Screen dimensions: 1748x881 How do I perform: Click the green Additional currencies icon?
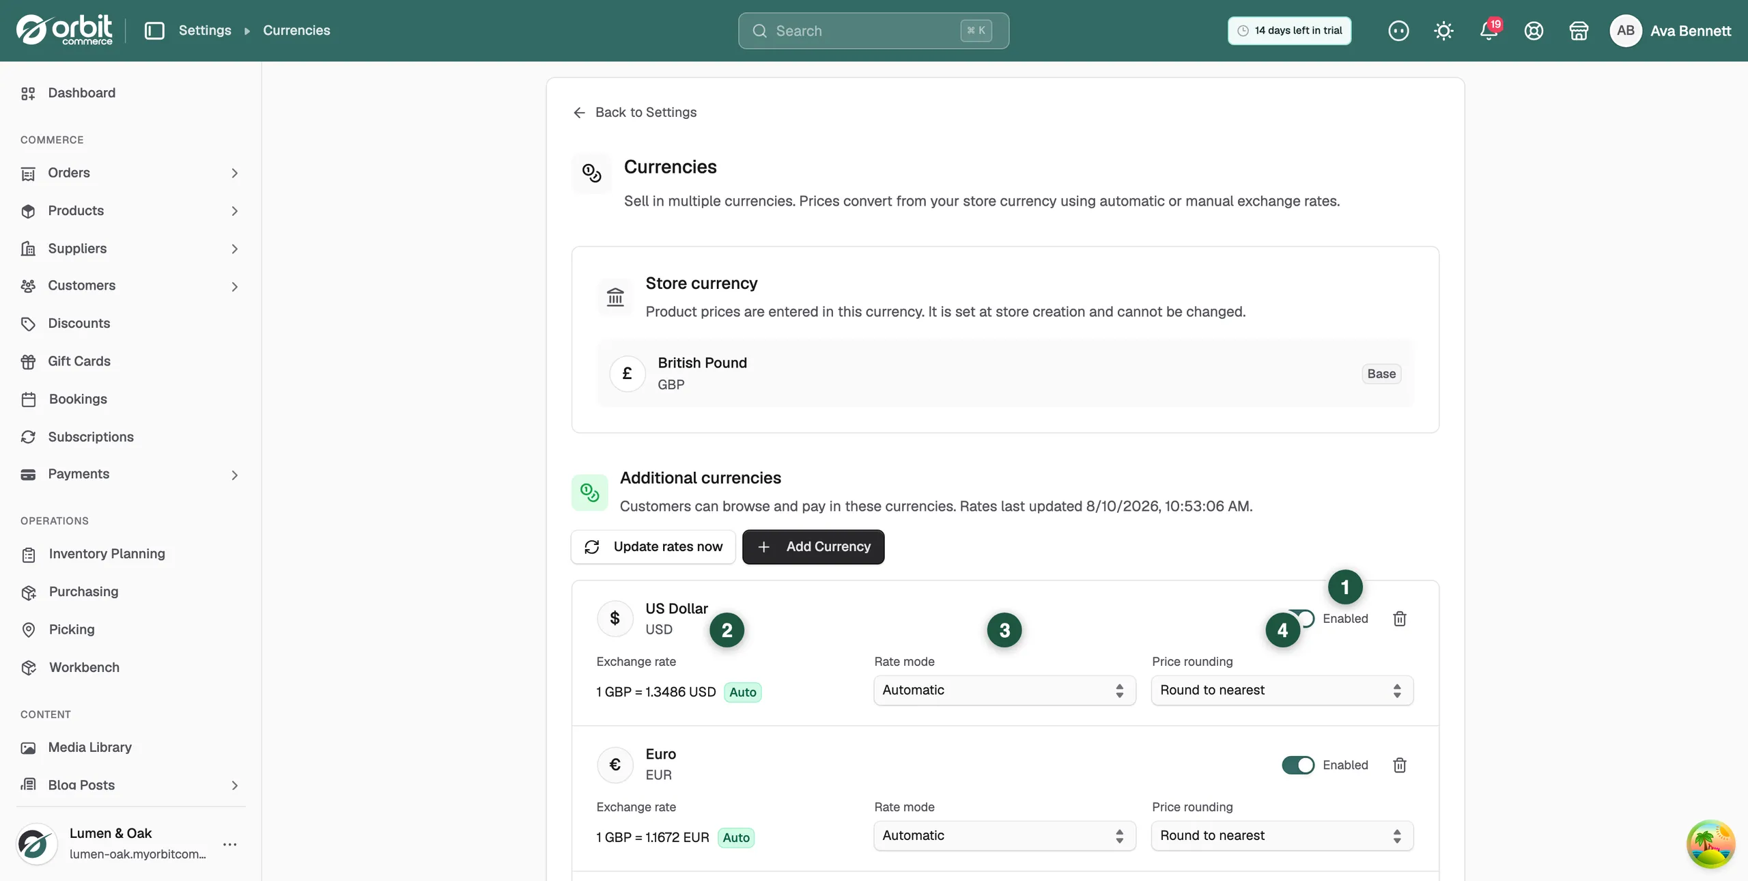coord(589,492)
